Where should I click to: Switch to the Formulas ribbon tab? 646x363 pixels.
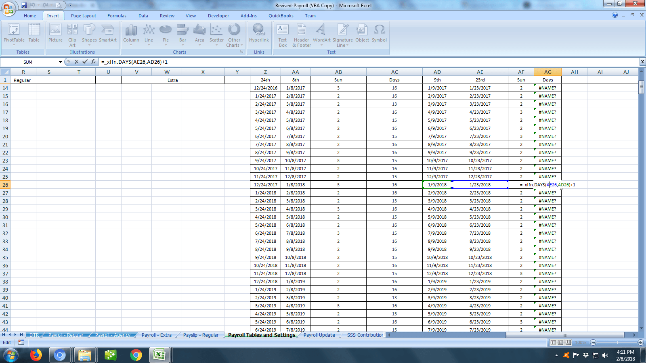[x=117, y=16]
